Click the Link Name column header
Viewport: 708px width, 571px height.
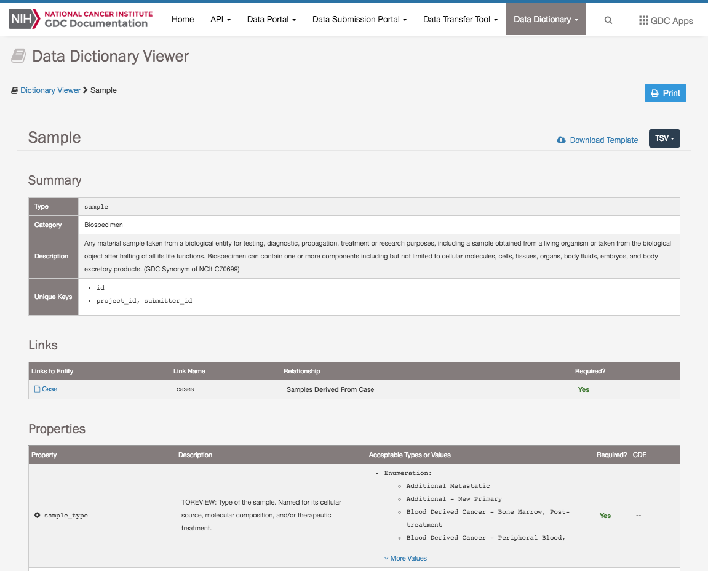(x=189, y=371)
